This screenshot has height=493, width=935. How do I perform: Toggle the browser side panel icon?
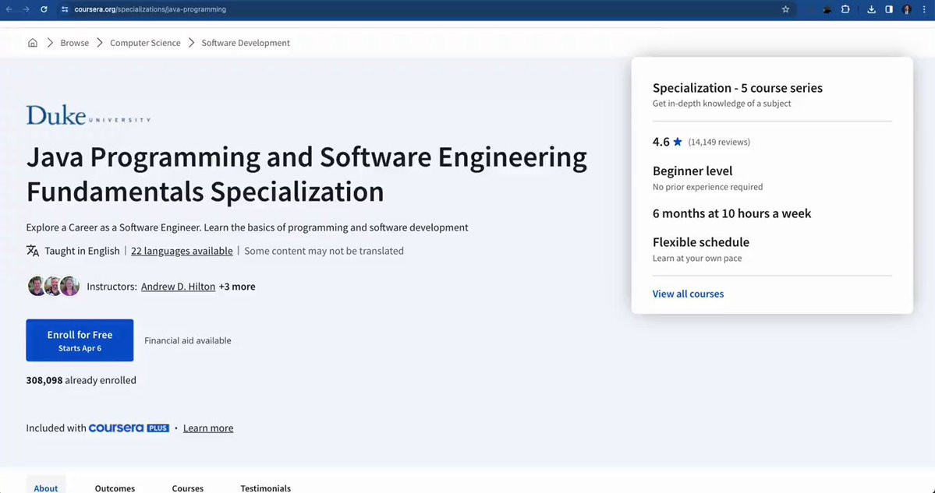[888, 9]
